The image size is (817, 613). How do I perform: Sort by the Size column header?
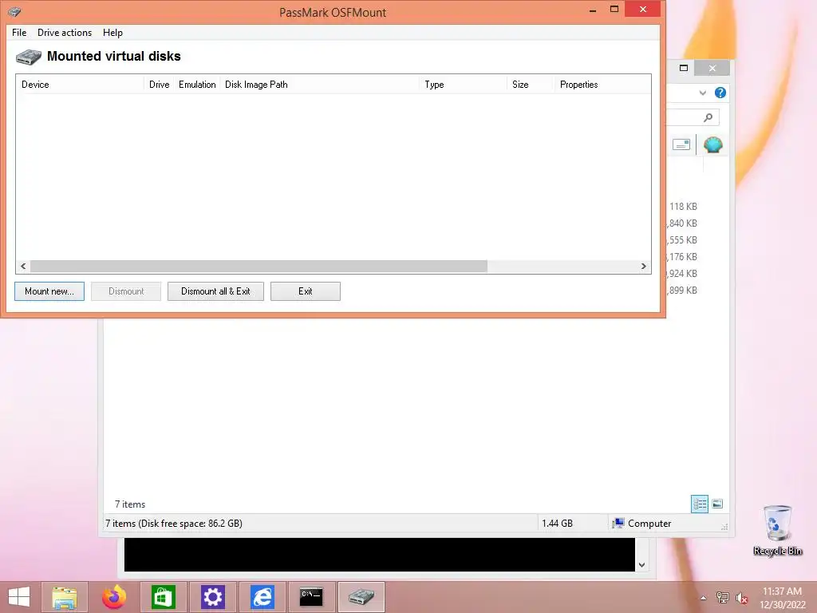click(x=530, y=85)
